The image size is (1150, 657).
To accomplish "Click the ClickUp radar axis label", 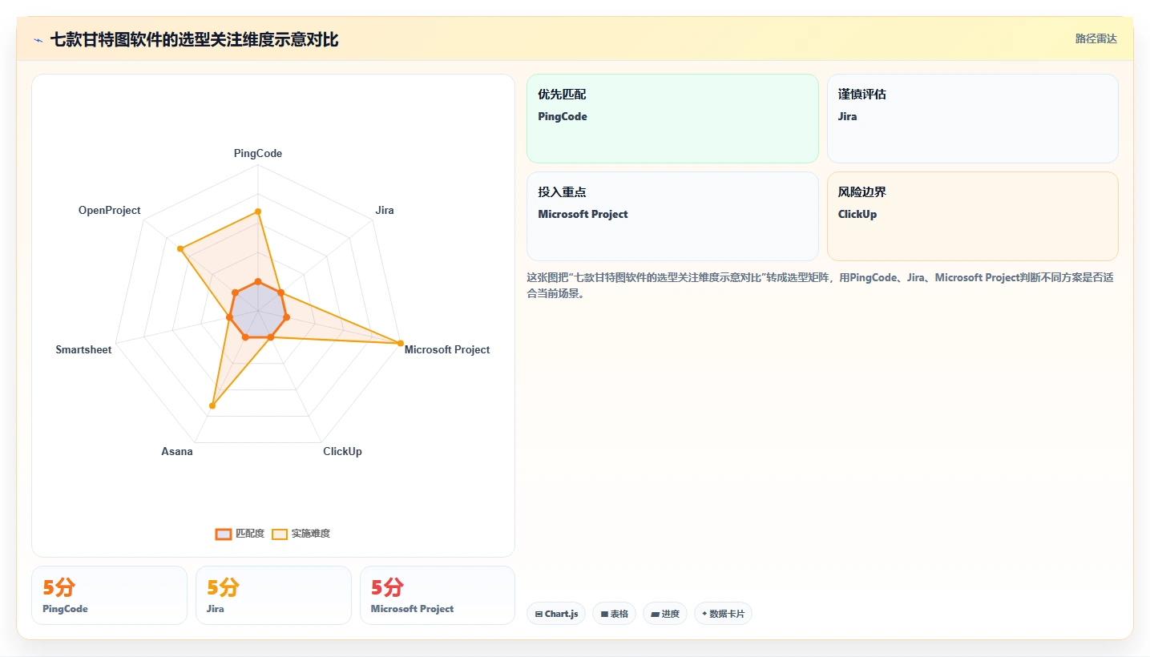I will point(342,451).
